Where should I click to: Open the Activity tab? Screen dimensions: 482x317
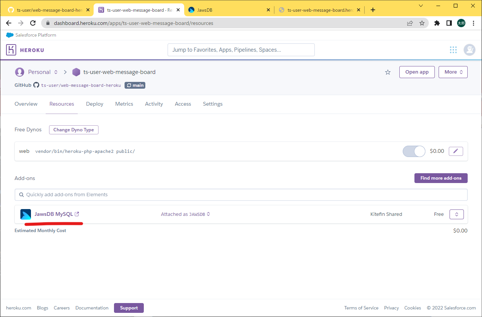click(x=154, y=104)
